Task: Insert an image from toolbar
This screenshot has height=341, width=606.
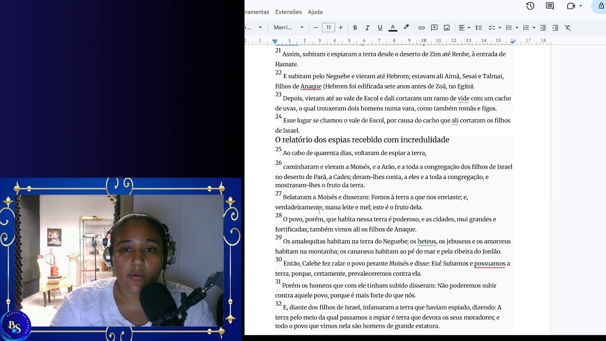Action: [446, 27]
